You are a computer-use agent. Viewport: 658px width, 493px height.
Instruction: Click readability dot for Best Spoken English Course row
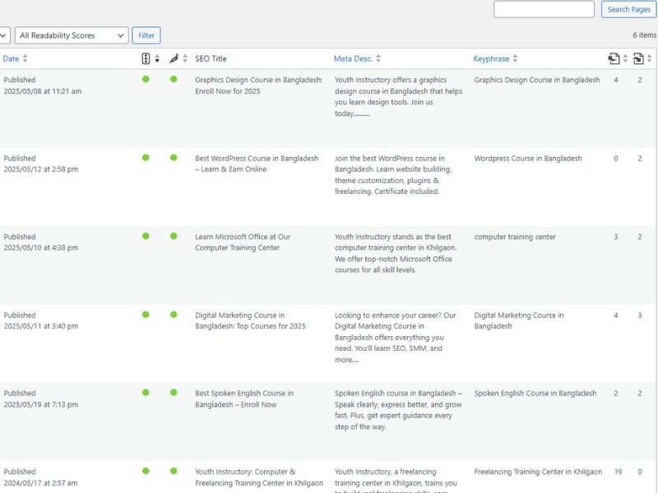tap(174, 393)
